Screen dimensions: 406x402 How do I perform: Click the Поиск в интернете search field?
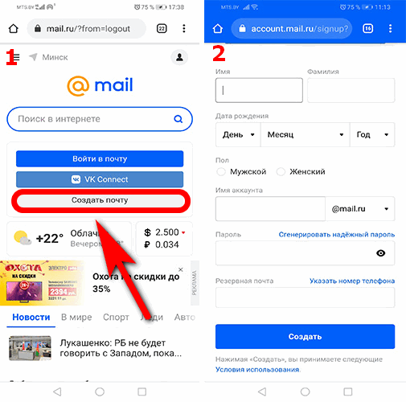(100, 119)
